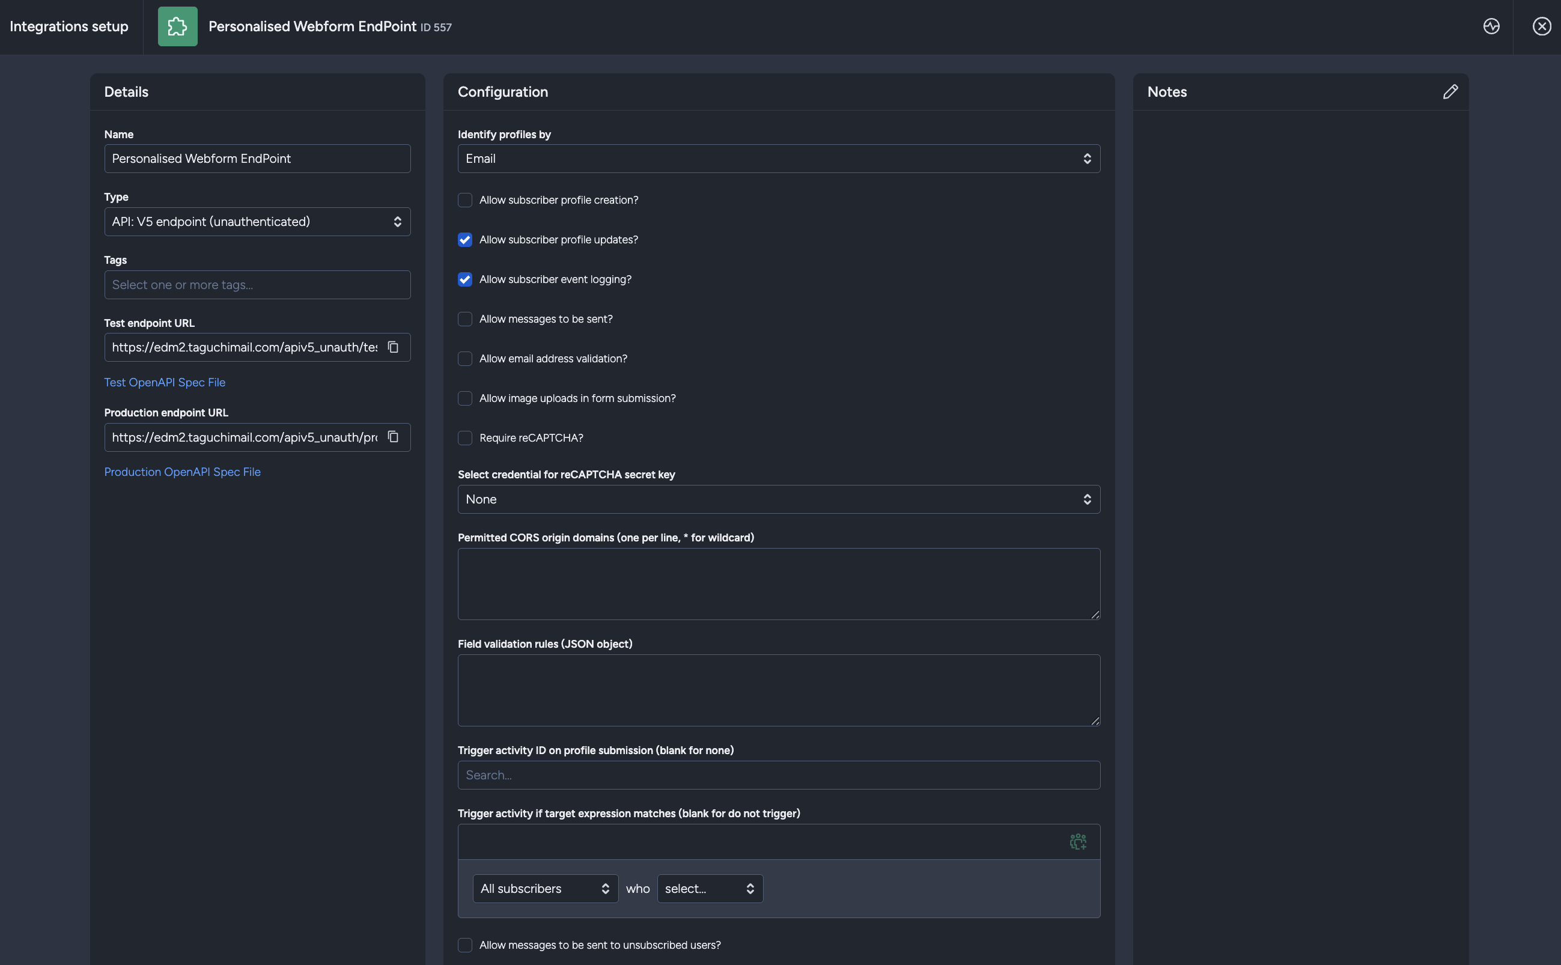Screen dimensions: 1561x965
Task: Click the ID 557 label
Action: (436, 28)
